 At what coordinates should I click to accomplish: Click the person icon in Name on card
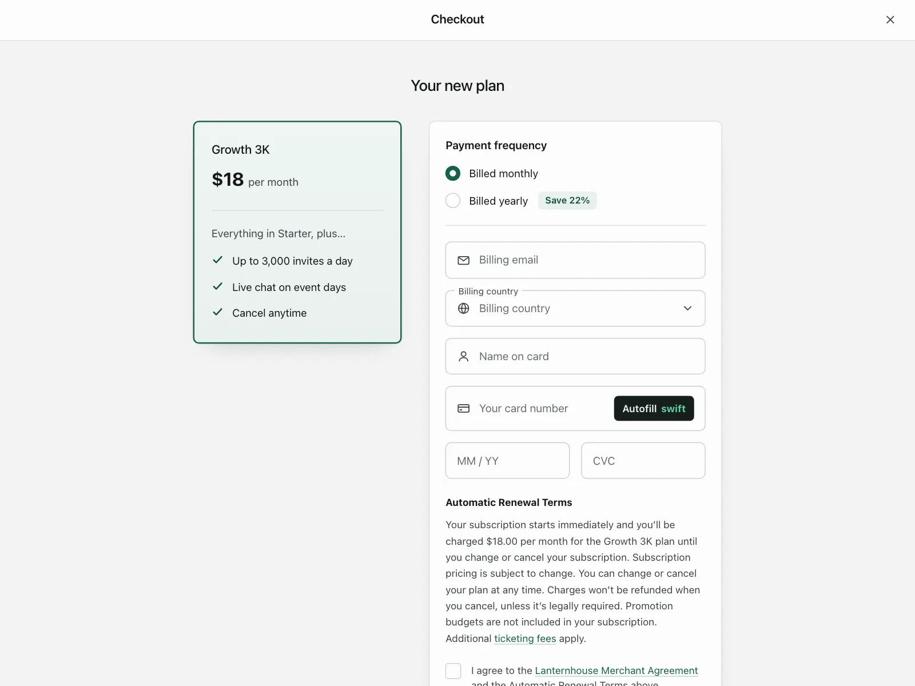(x=464, y=357)
